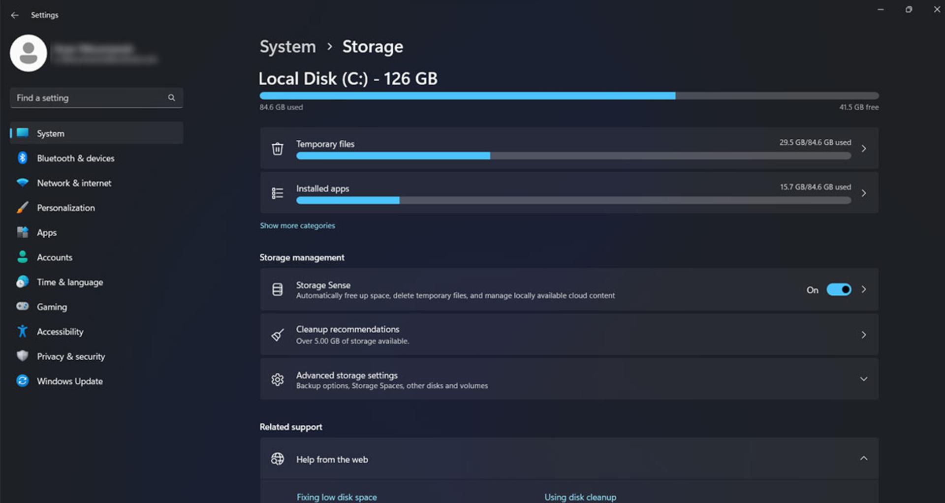Close the Settings window

click(937, 9)
